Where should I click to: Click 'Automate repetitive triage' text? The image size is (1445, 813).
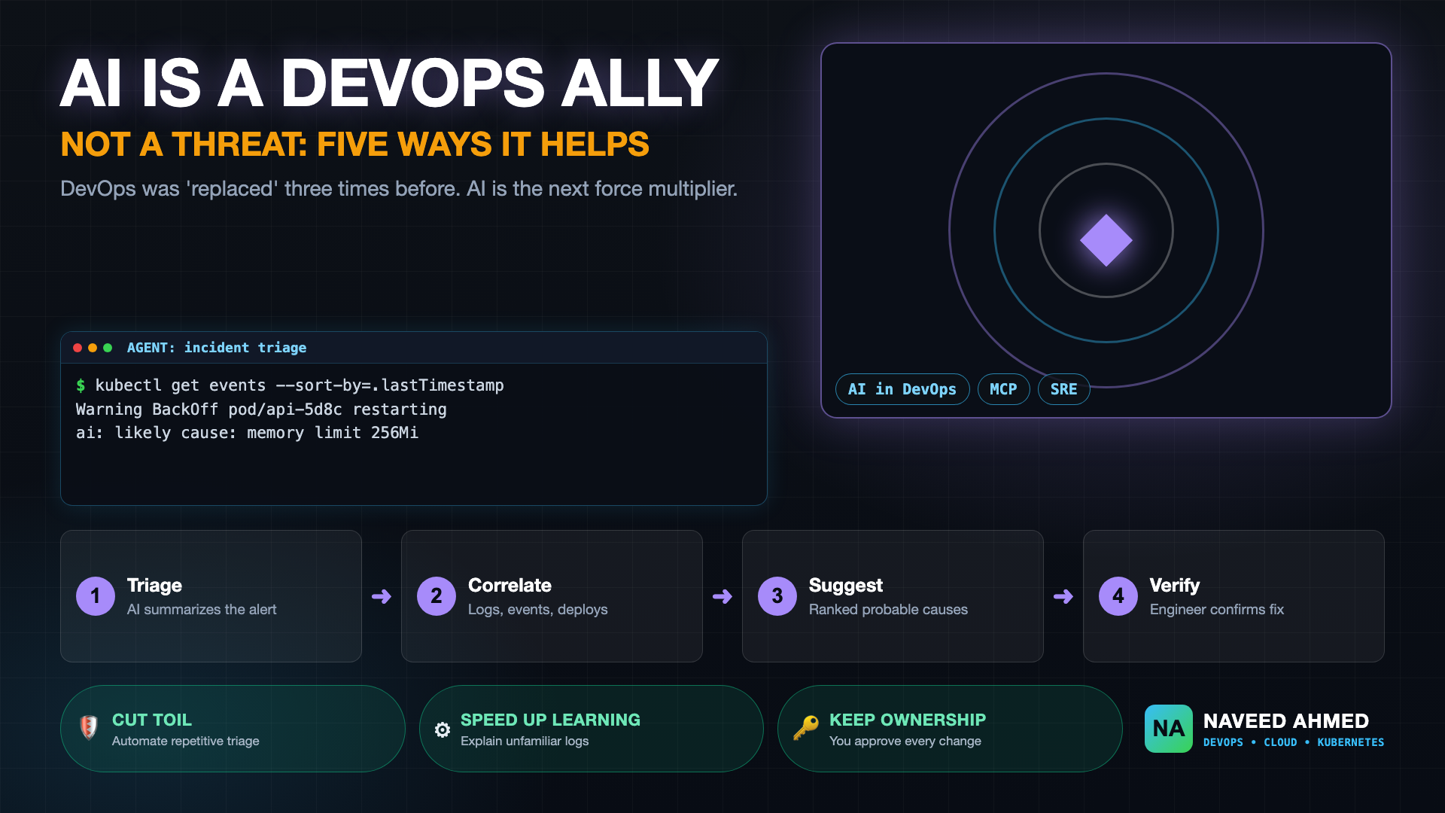[x=186, y=741]
